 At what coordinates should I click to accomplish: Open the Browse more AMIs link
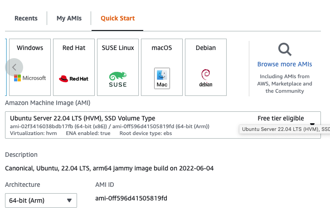285,64
